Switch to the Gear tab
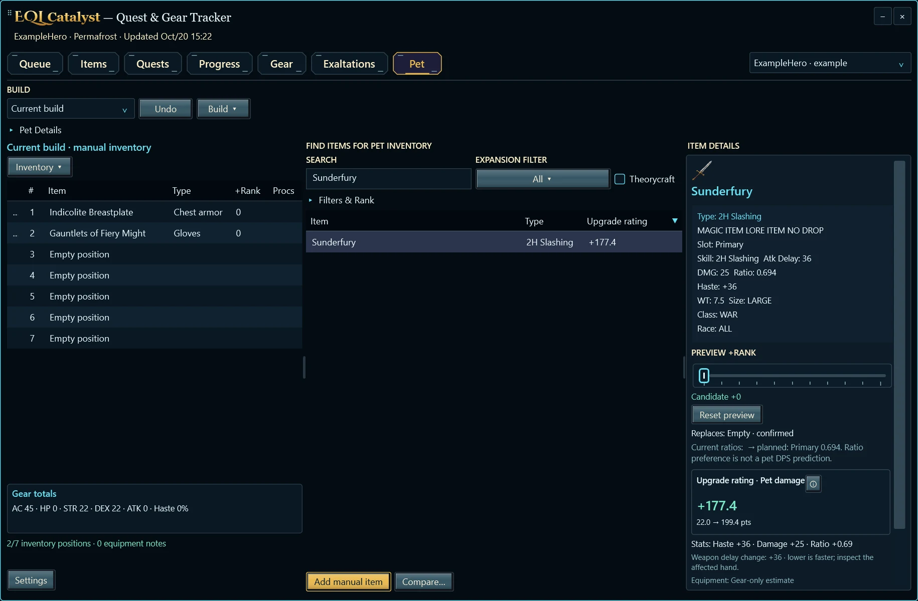 pos(281,64)
